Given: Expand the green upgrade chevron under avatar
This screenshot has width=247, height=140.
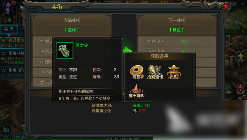Looking at the screenshot, I should pyautogui.click(x=10, y=20).
